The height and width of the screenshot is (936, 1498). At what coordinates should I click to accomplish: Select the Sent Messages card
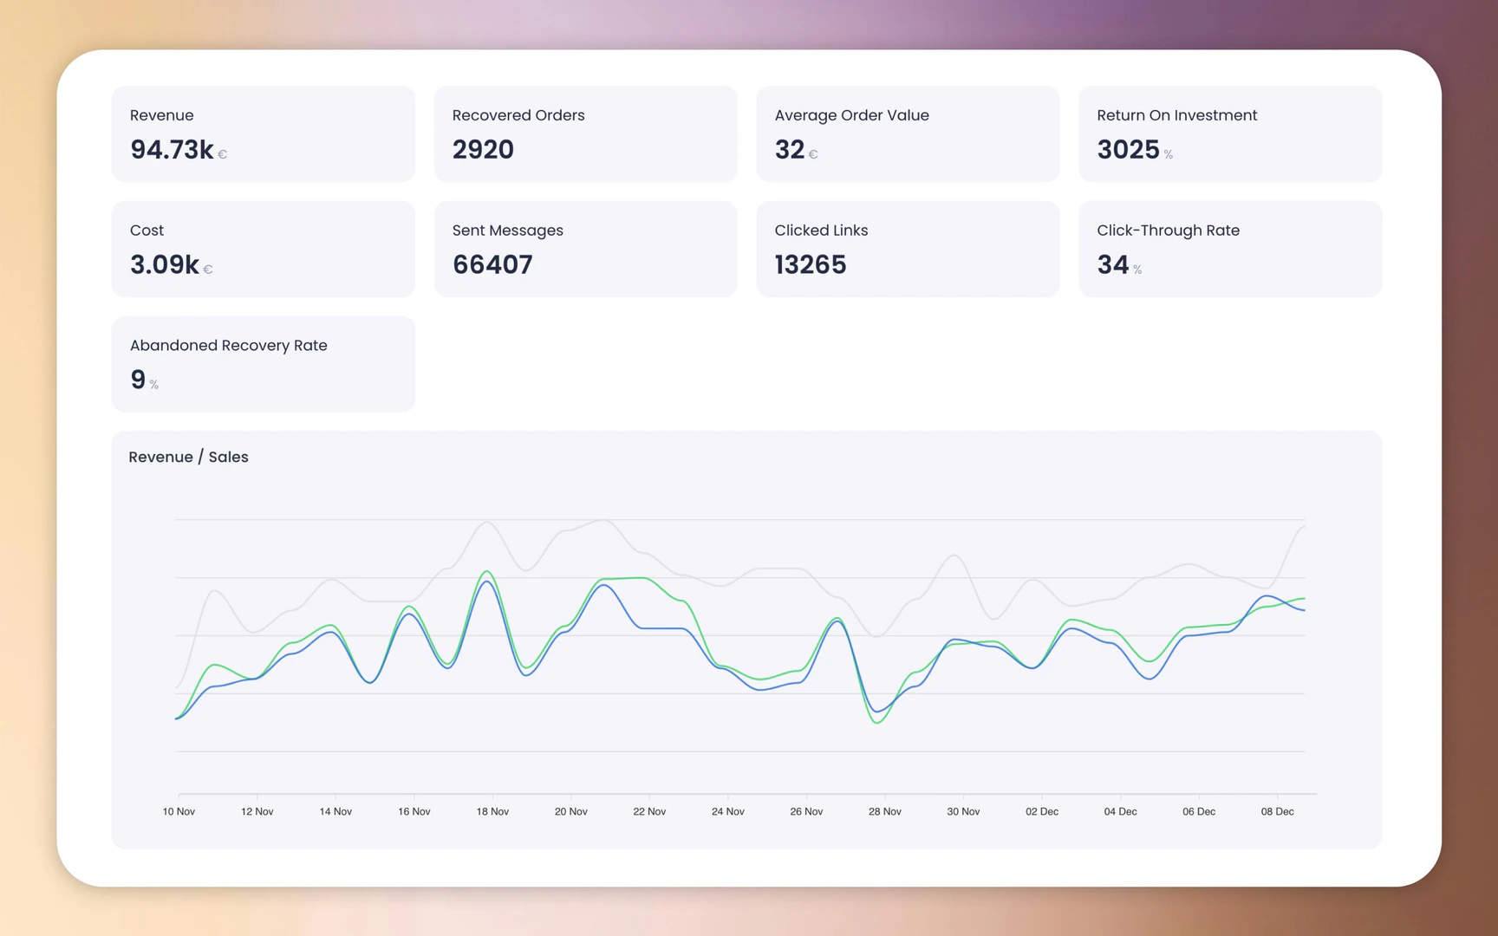click(x=585, y=249)
